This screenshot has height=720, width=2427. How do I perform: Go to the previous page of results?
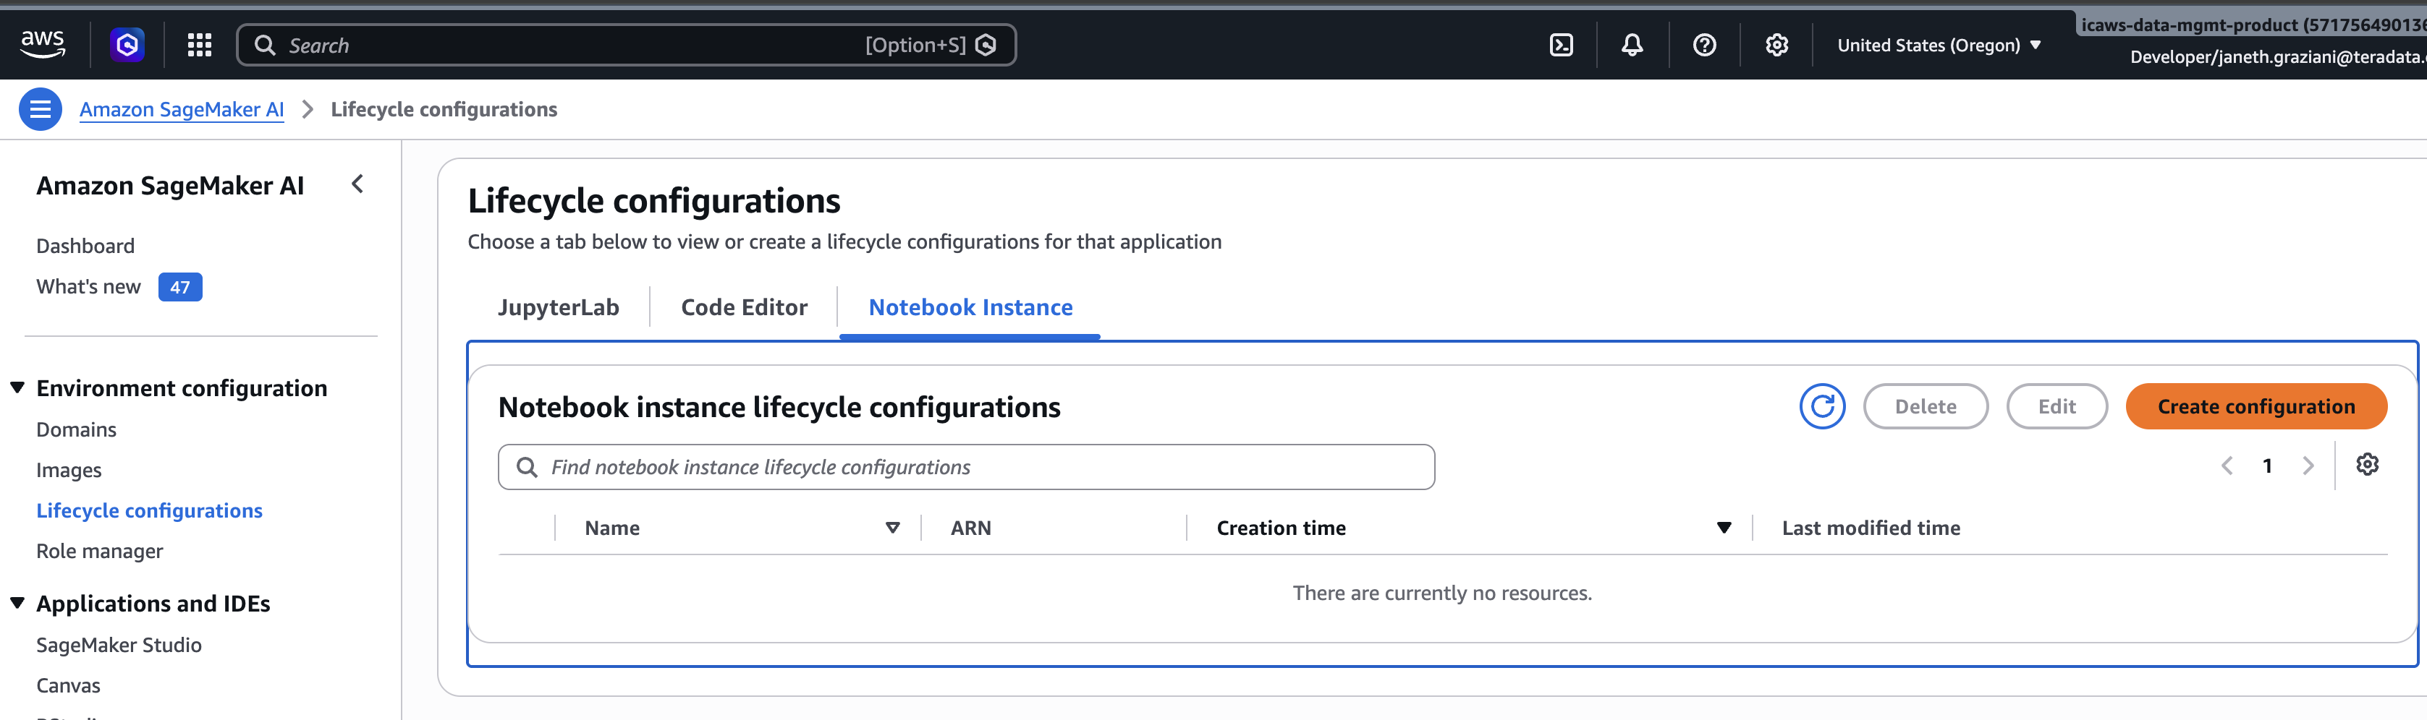tap(2227, 466)
